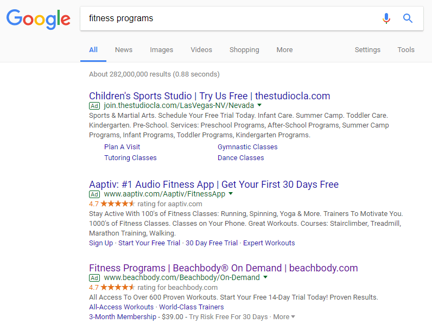The width and height of the screenshot is (432, 330).
Task: Select the Shopping tab
Action: coord(244,50)
